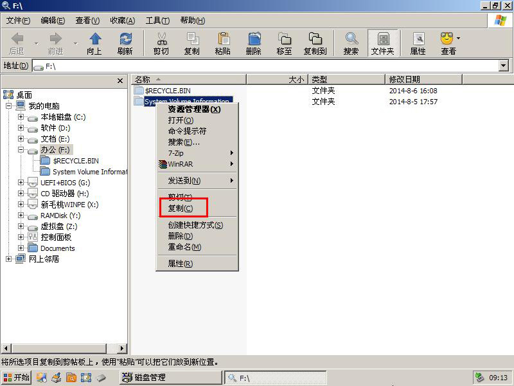
Task: Open the 工具(T) menu
Action: click(157, 21)
